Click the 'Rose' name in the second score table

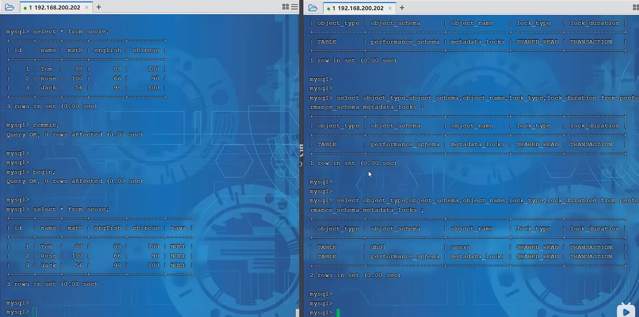48,256
